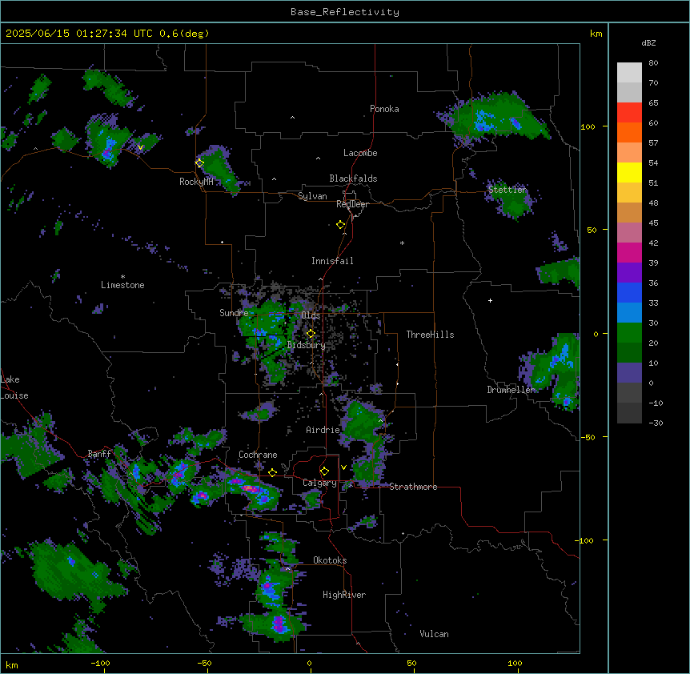This screenshot has width=690, height=674.
Task: Select the bright green 30-20 dBZ legend swatch
Action: [629, 333]
